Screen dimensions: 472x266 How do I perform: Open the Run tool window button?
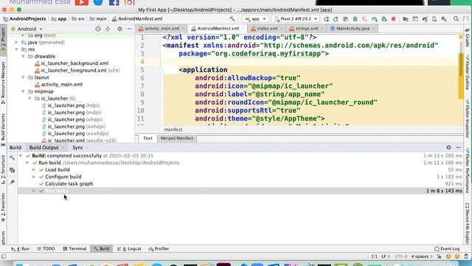(20, 249)
